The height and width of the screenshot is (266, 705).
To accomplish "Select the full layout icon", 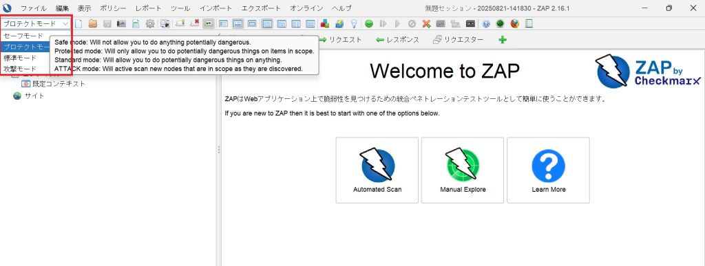I will click(252, 24).
